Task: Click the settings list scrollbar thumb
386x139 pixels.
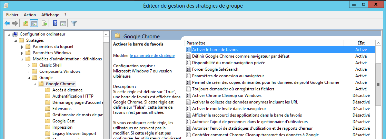Action: pyautogui.click(x=378, y=85)
